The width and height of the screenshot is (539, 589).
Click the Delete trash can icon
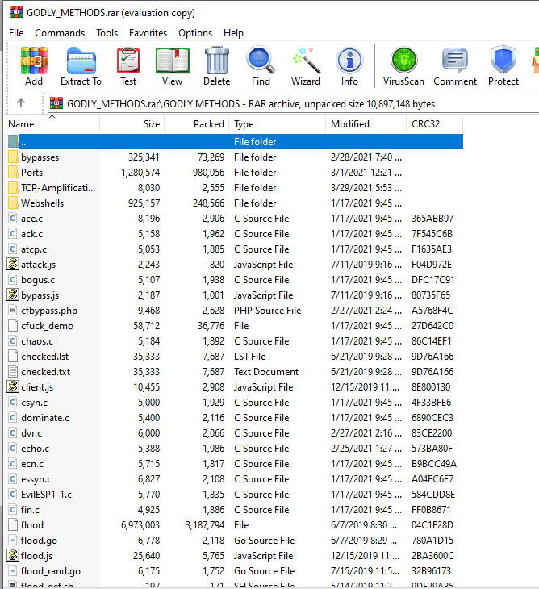[216, 66]
